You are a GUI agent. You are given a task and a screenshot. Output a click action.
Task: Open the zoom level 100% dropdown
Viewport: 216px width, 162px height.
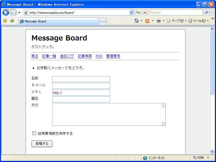208,158
